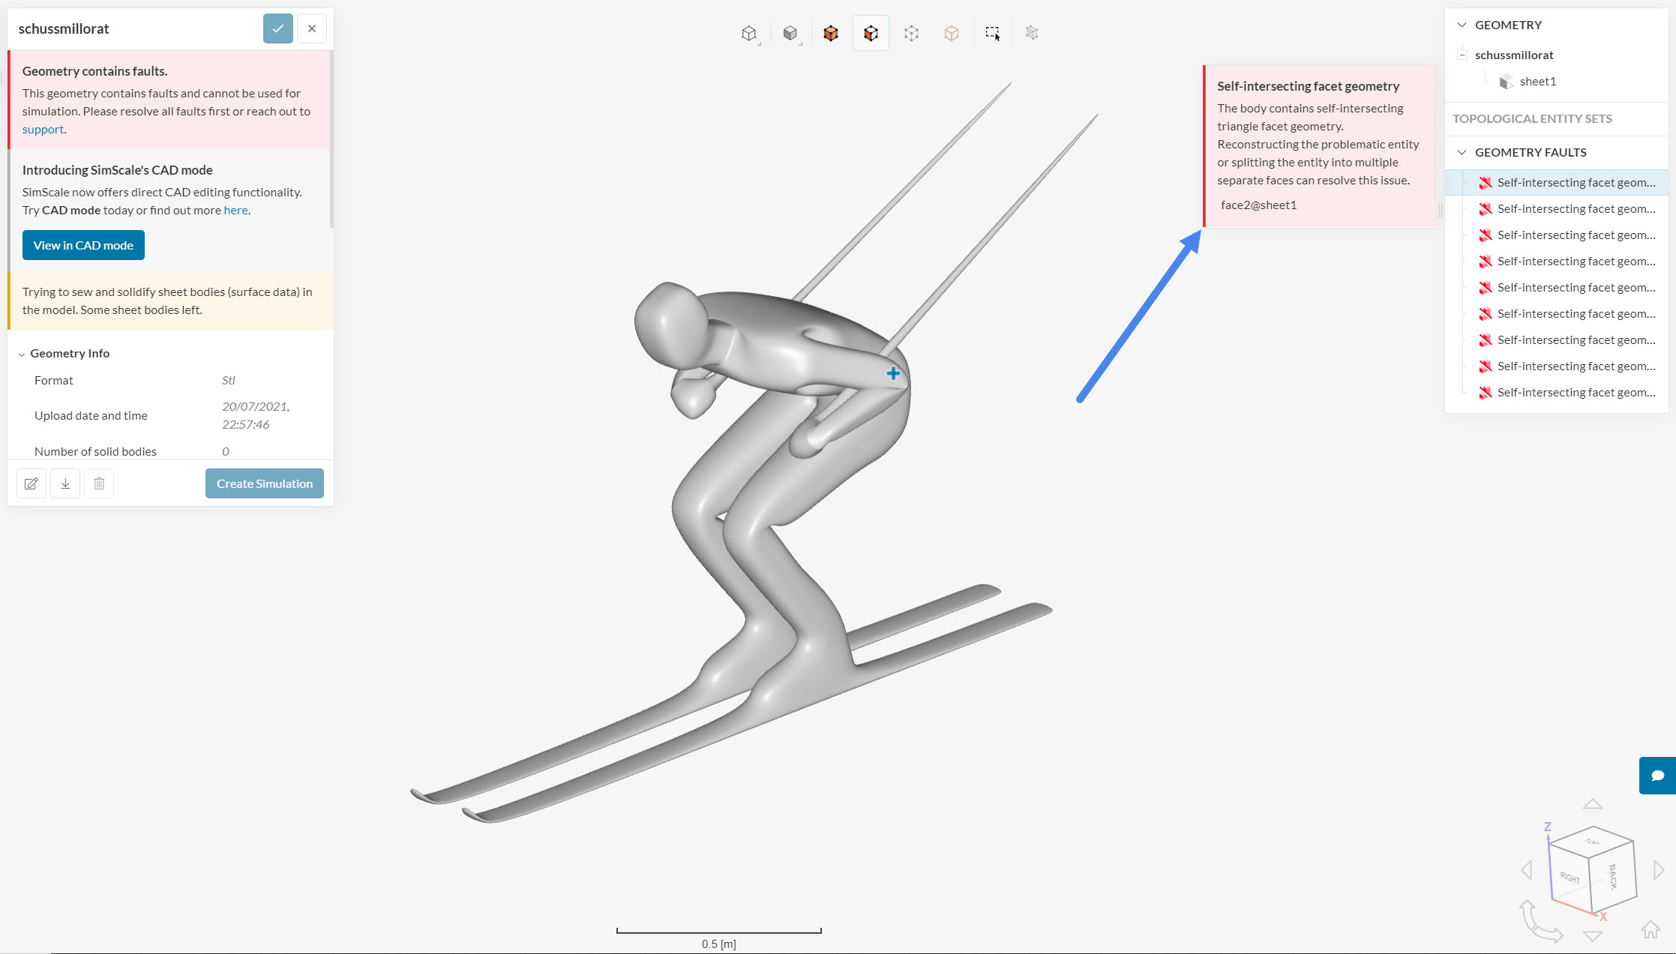Select the sheet1 tree item
Screen dimensions: 1676x954
[x=1537, y=81]
